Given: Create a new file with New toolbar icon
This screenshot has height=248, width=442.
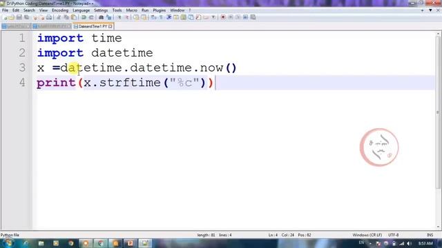Looking at the screenshot, I should 5,17.
